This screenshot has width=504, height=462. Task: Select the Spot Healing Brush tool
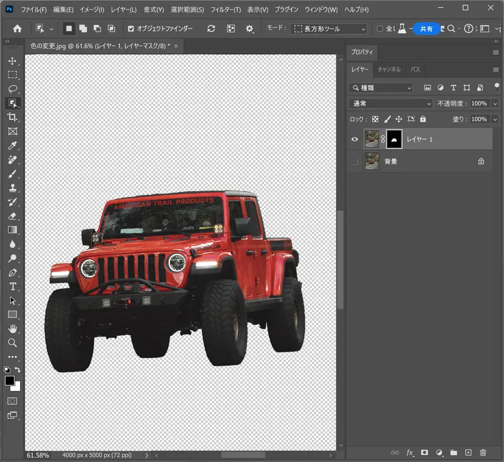click(x=13, y=160)
